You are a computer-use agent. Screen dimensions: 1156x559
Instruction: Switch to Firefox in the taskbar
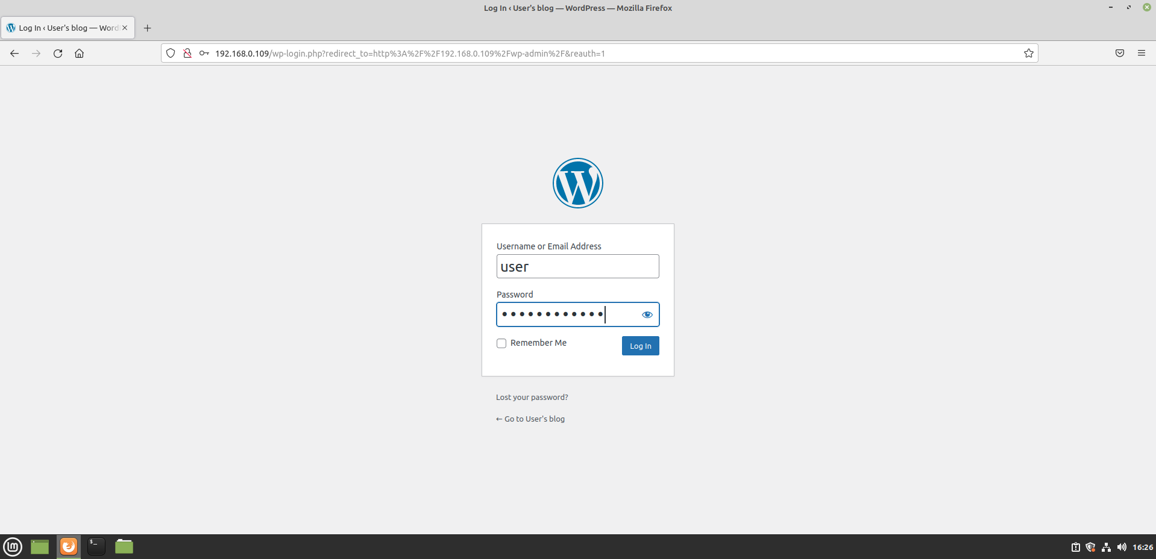[x=69, y=547]
